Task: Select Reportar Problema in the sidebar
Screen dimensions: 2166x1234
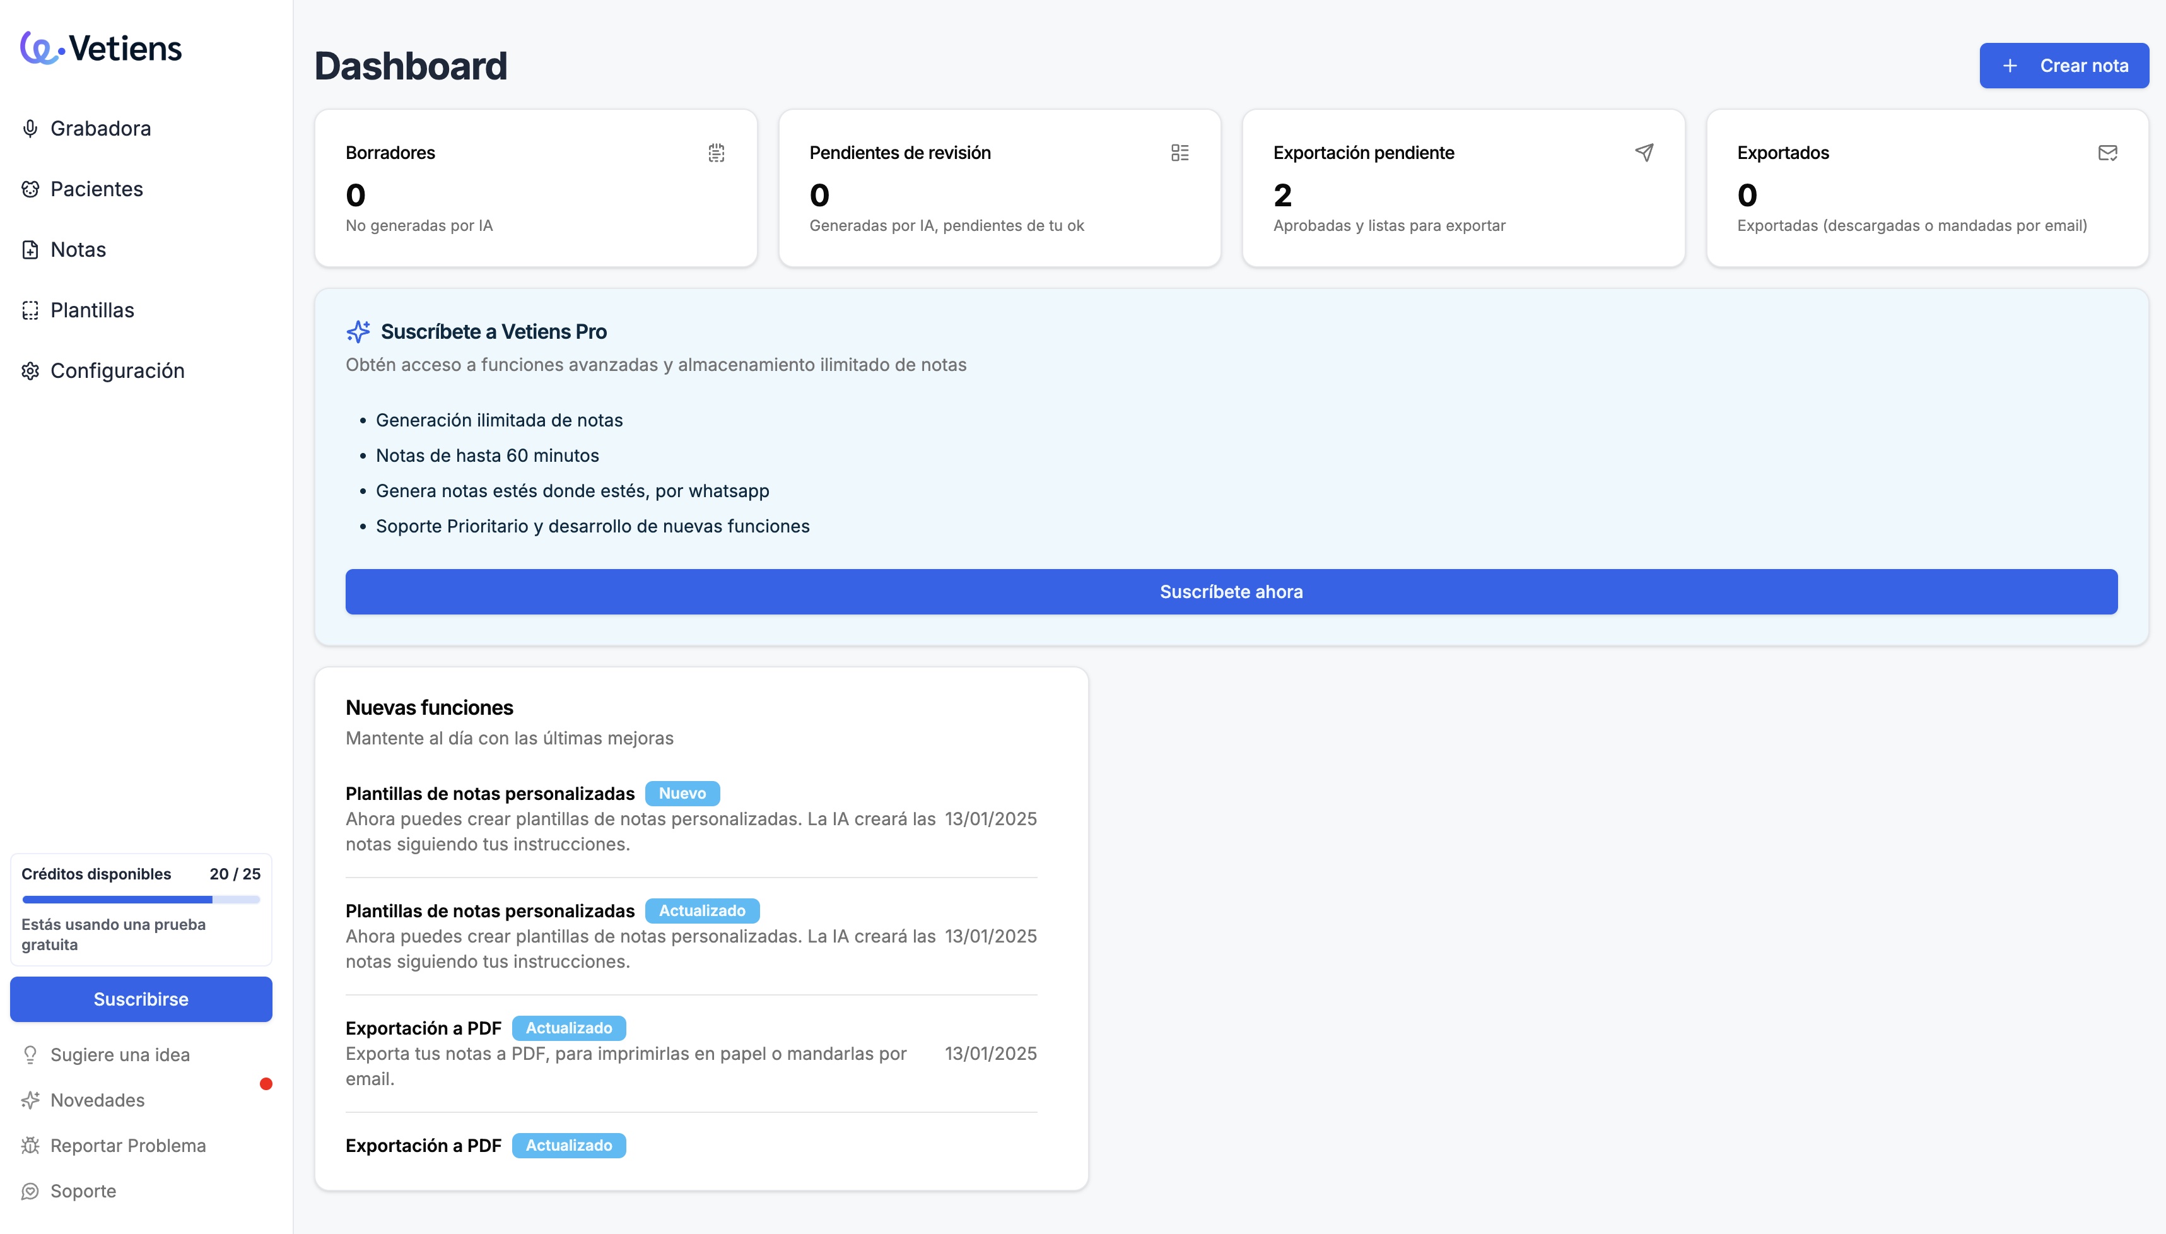Action: (x=128, y=1146)
